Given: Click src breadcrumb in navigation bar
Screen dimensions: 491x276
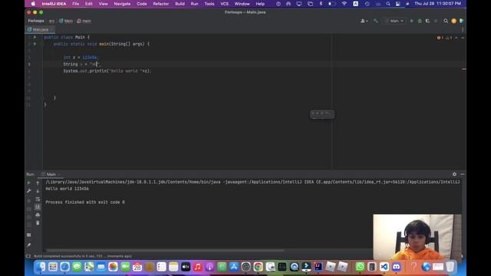Looking at the screenshot, I should coord(51,21).
